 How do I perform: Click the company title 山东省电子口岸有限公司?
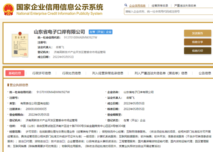pyautogui.click(x=59, y=32)
